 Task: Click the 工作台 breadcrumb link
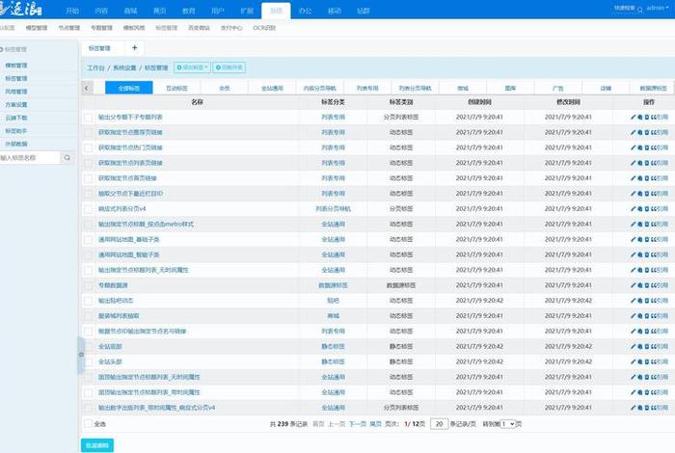95,68
